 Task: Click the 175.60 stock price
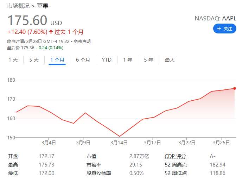tap(27, 20)
